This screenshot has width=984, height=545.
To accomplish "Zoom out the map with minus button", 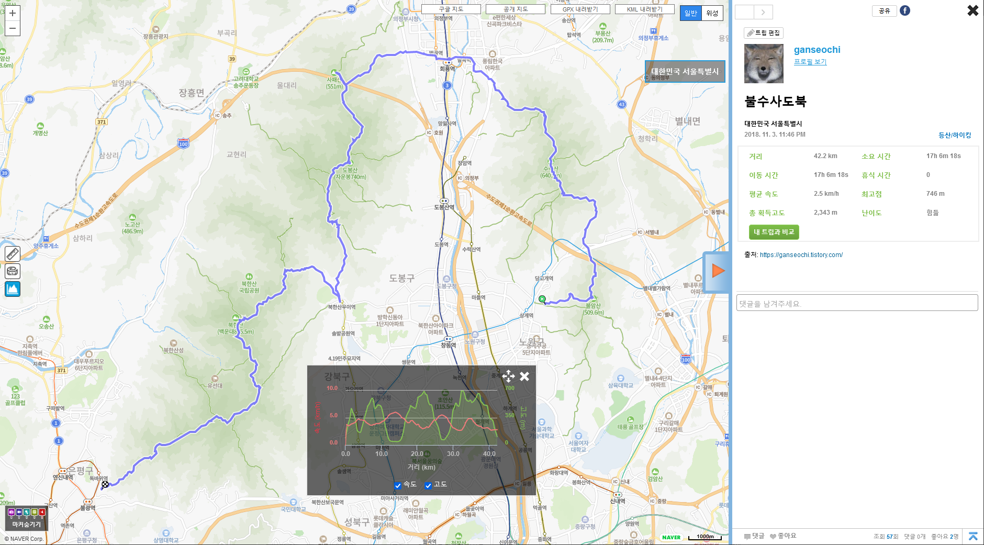I will [x=13, y=28].
